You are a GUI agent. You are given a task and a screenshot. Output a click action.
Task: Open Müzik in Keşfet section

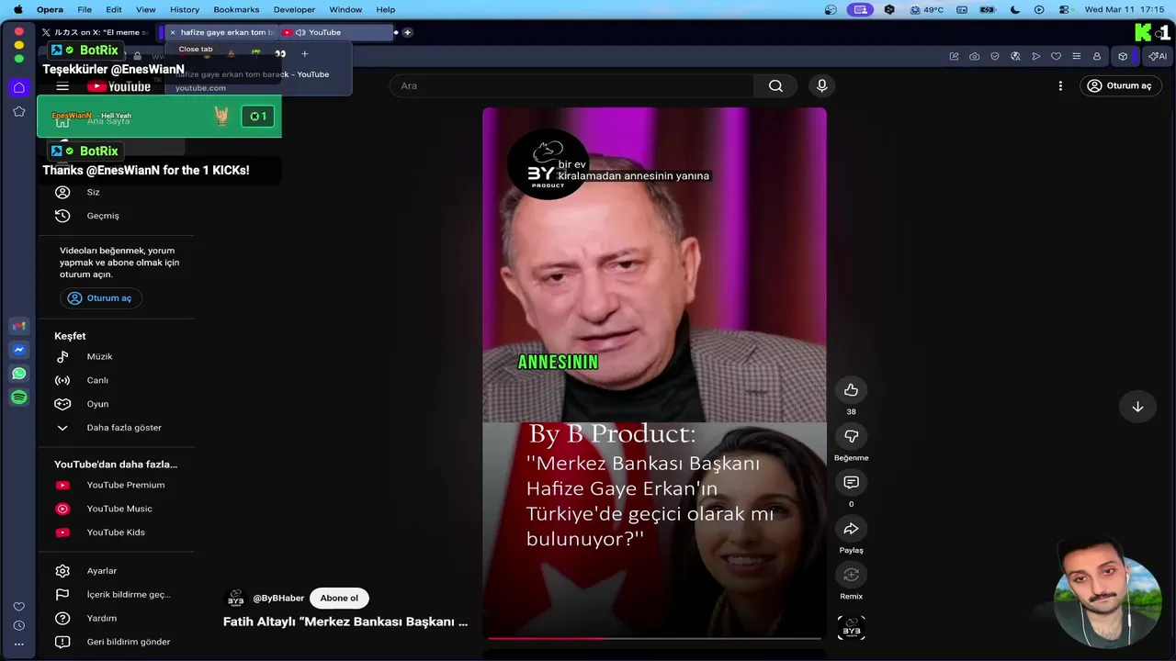point(116,356)
